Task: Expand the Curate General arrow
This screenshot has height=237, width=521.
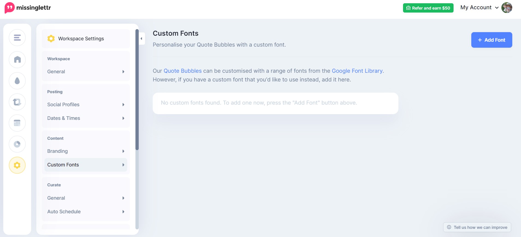Action: (x=123, y=198)
